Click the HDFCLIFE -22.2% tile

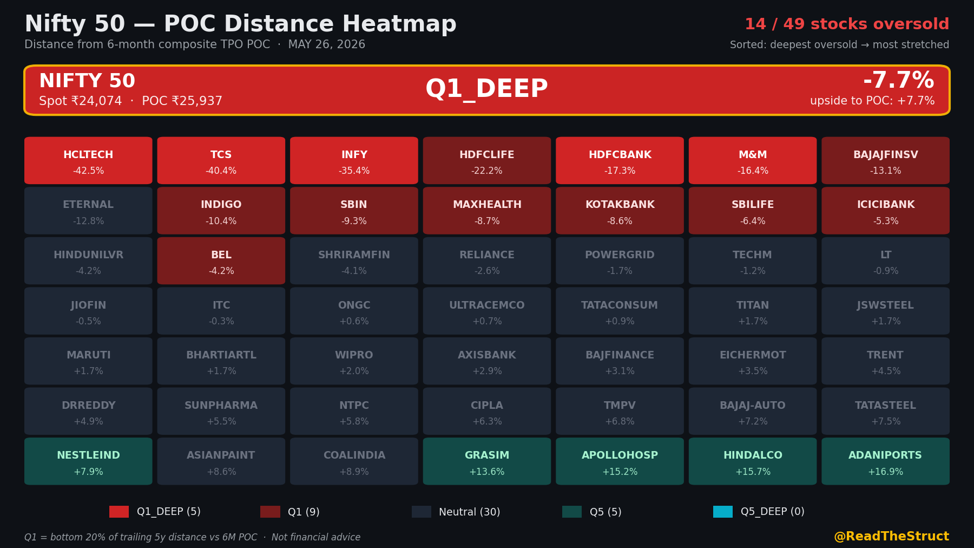[x=487, y=160]
